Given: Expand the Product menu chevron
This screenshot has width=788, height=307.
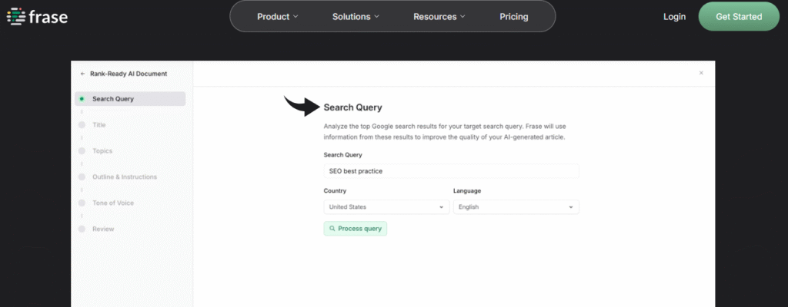Looking at the screenshot, I should 296,17.
